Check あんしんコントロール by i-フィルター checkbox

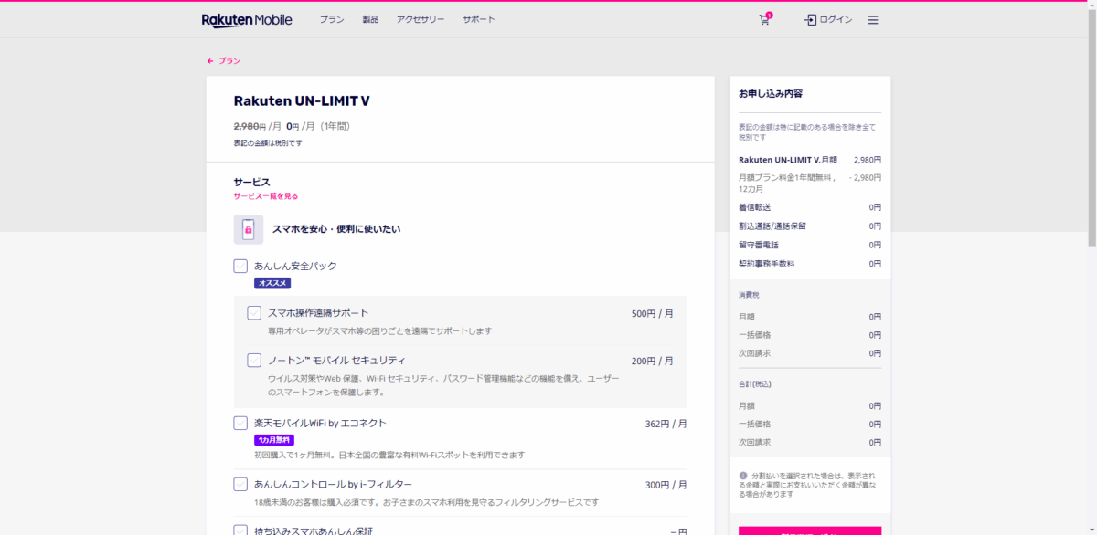(x=240, y=484)
